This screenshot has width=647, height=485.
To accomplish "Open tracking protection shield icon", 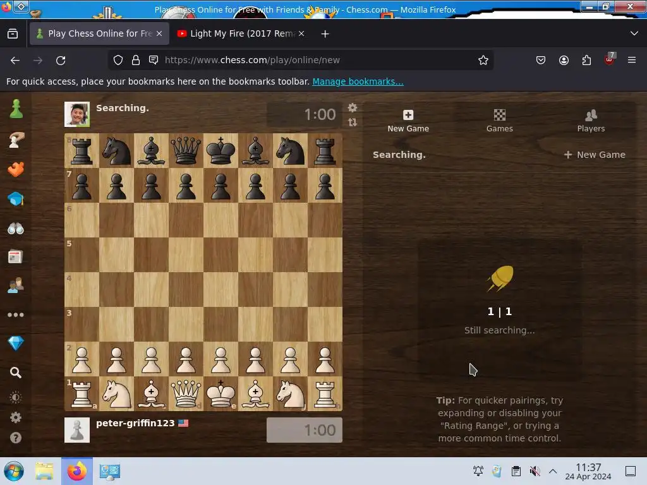I will pyautogui.click(x=118, y=60).
